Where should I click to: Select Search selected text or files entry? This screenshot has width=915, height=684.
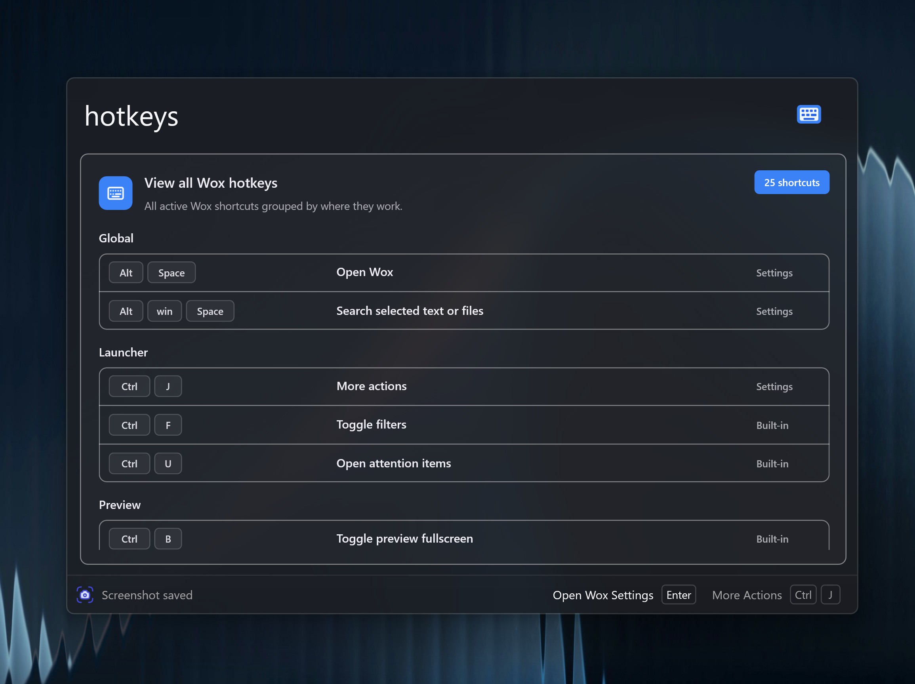(x=410, y=311)
